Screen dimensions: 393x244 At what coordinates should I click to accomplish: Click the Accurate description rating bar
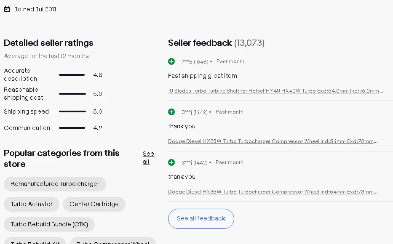(x=72, y=75)
